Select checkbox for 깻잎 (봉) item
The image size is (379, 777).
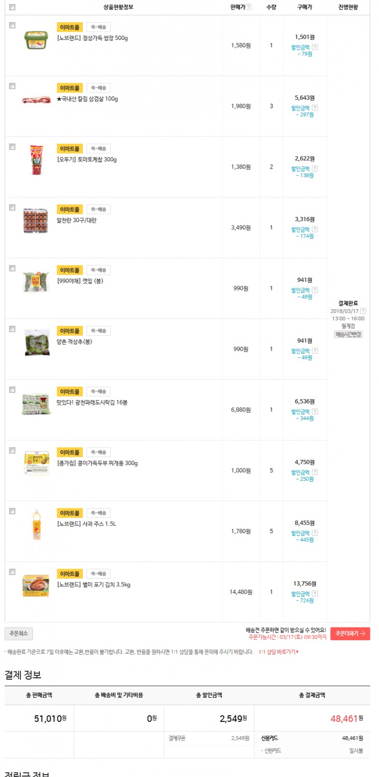tap(12, 268)
